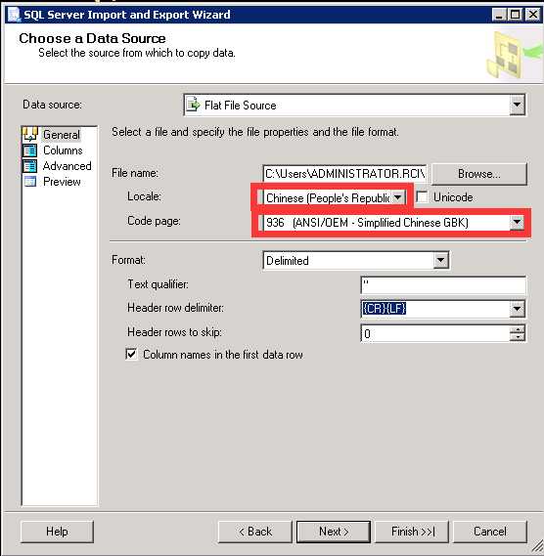Click the File name text field
Viewport: 544px width, 556px height.
click(344, 174)
